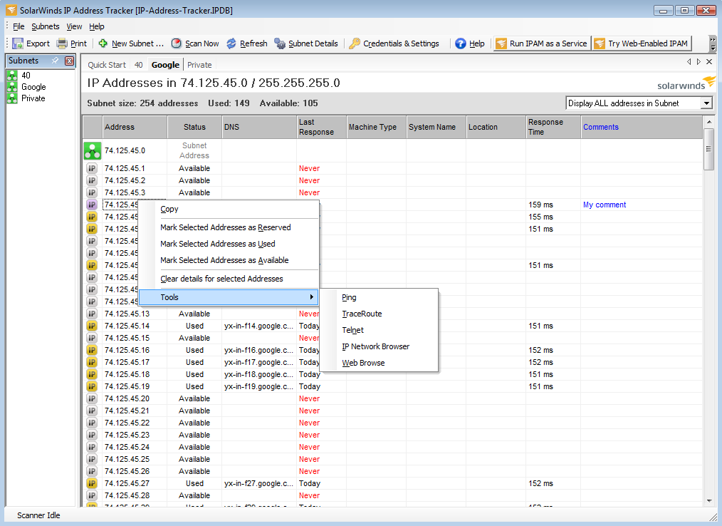Click gray IP icon for 74.125.45.20
Screen dimensions: 722x526
[92, 398]
